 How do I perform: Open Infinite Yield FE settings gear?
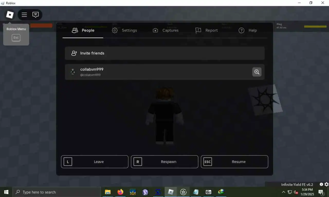(326, 184)
